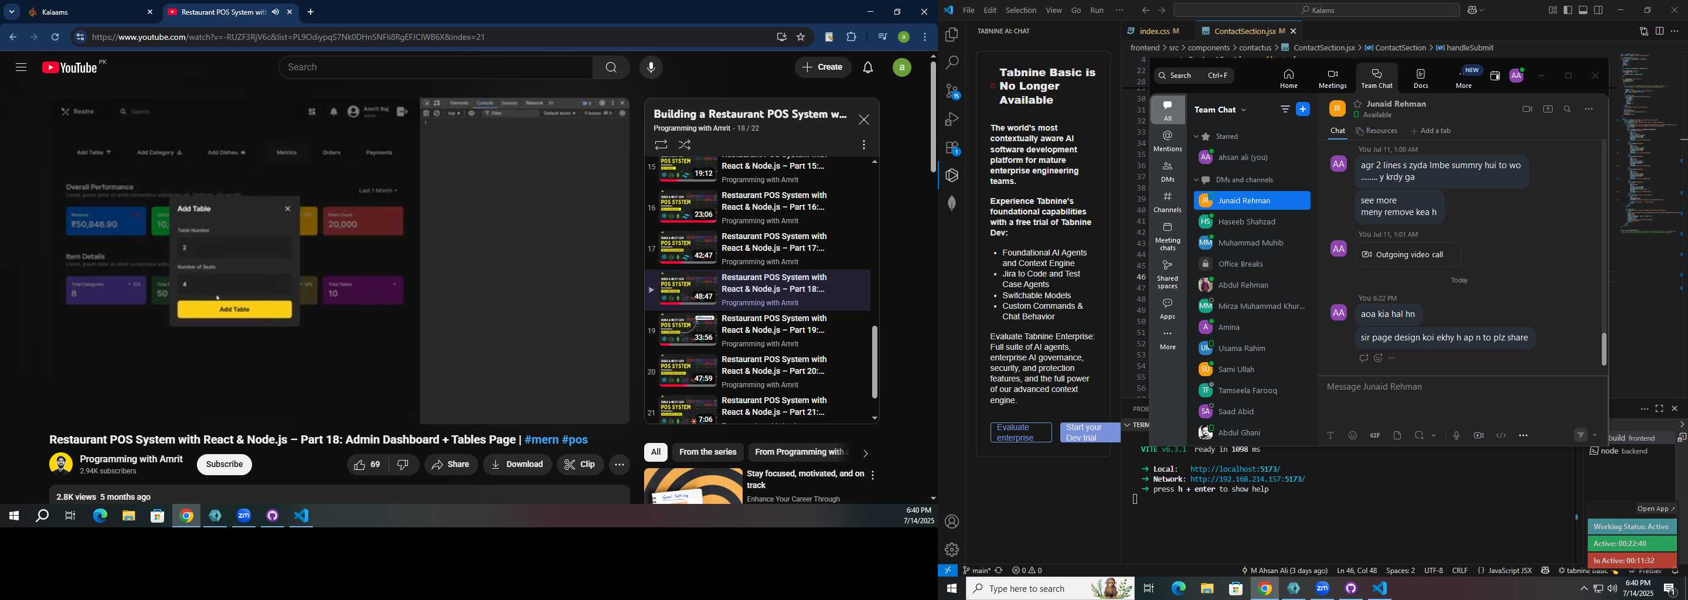
Task: Like the video with 69 likes
Action: point(367,465)
